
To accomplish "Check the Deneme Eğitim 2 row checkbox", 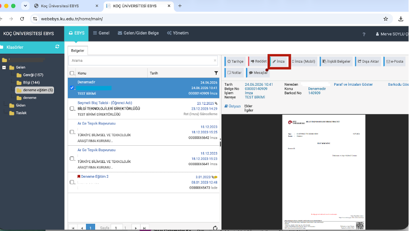I will (x=72, y=182).
